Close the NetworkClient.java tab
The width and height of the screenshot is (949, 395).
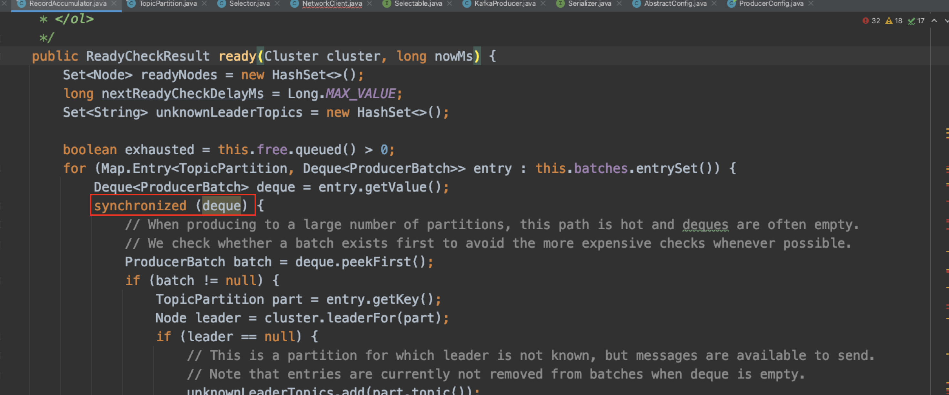click(369, 4)
